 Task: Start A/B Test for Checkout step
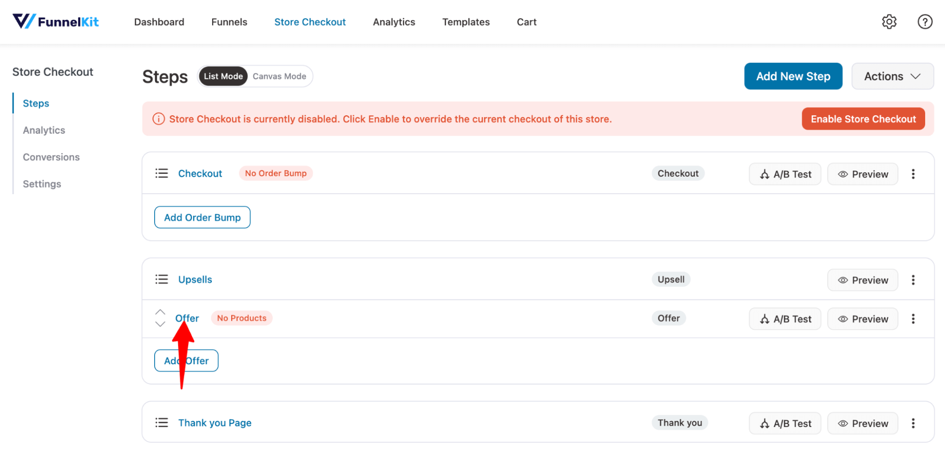point(785,174)
